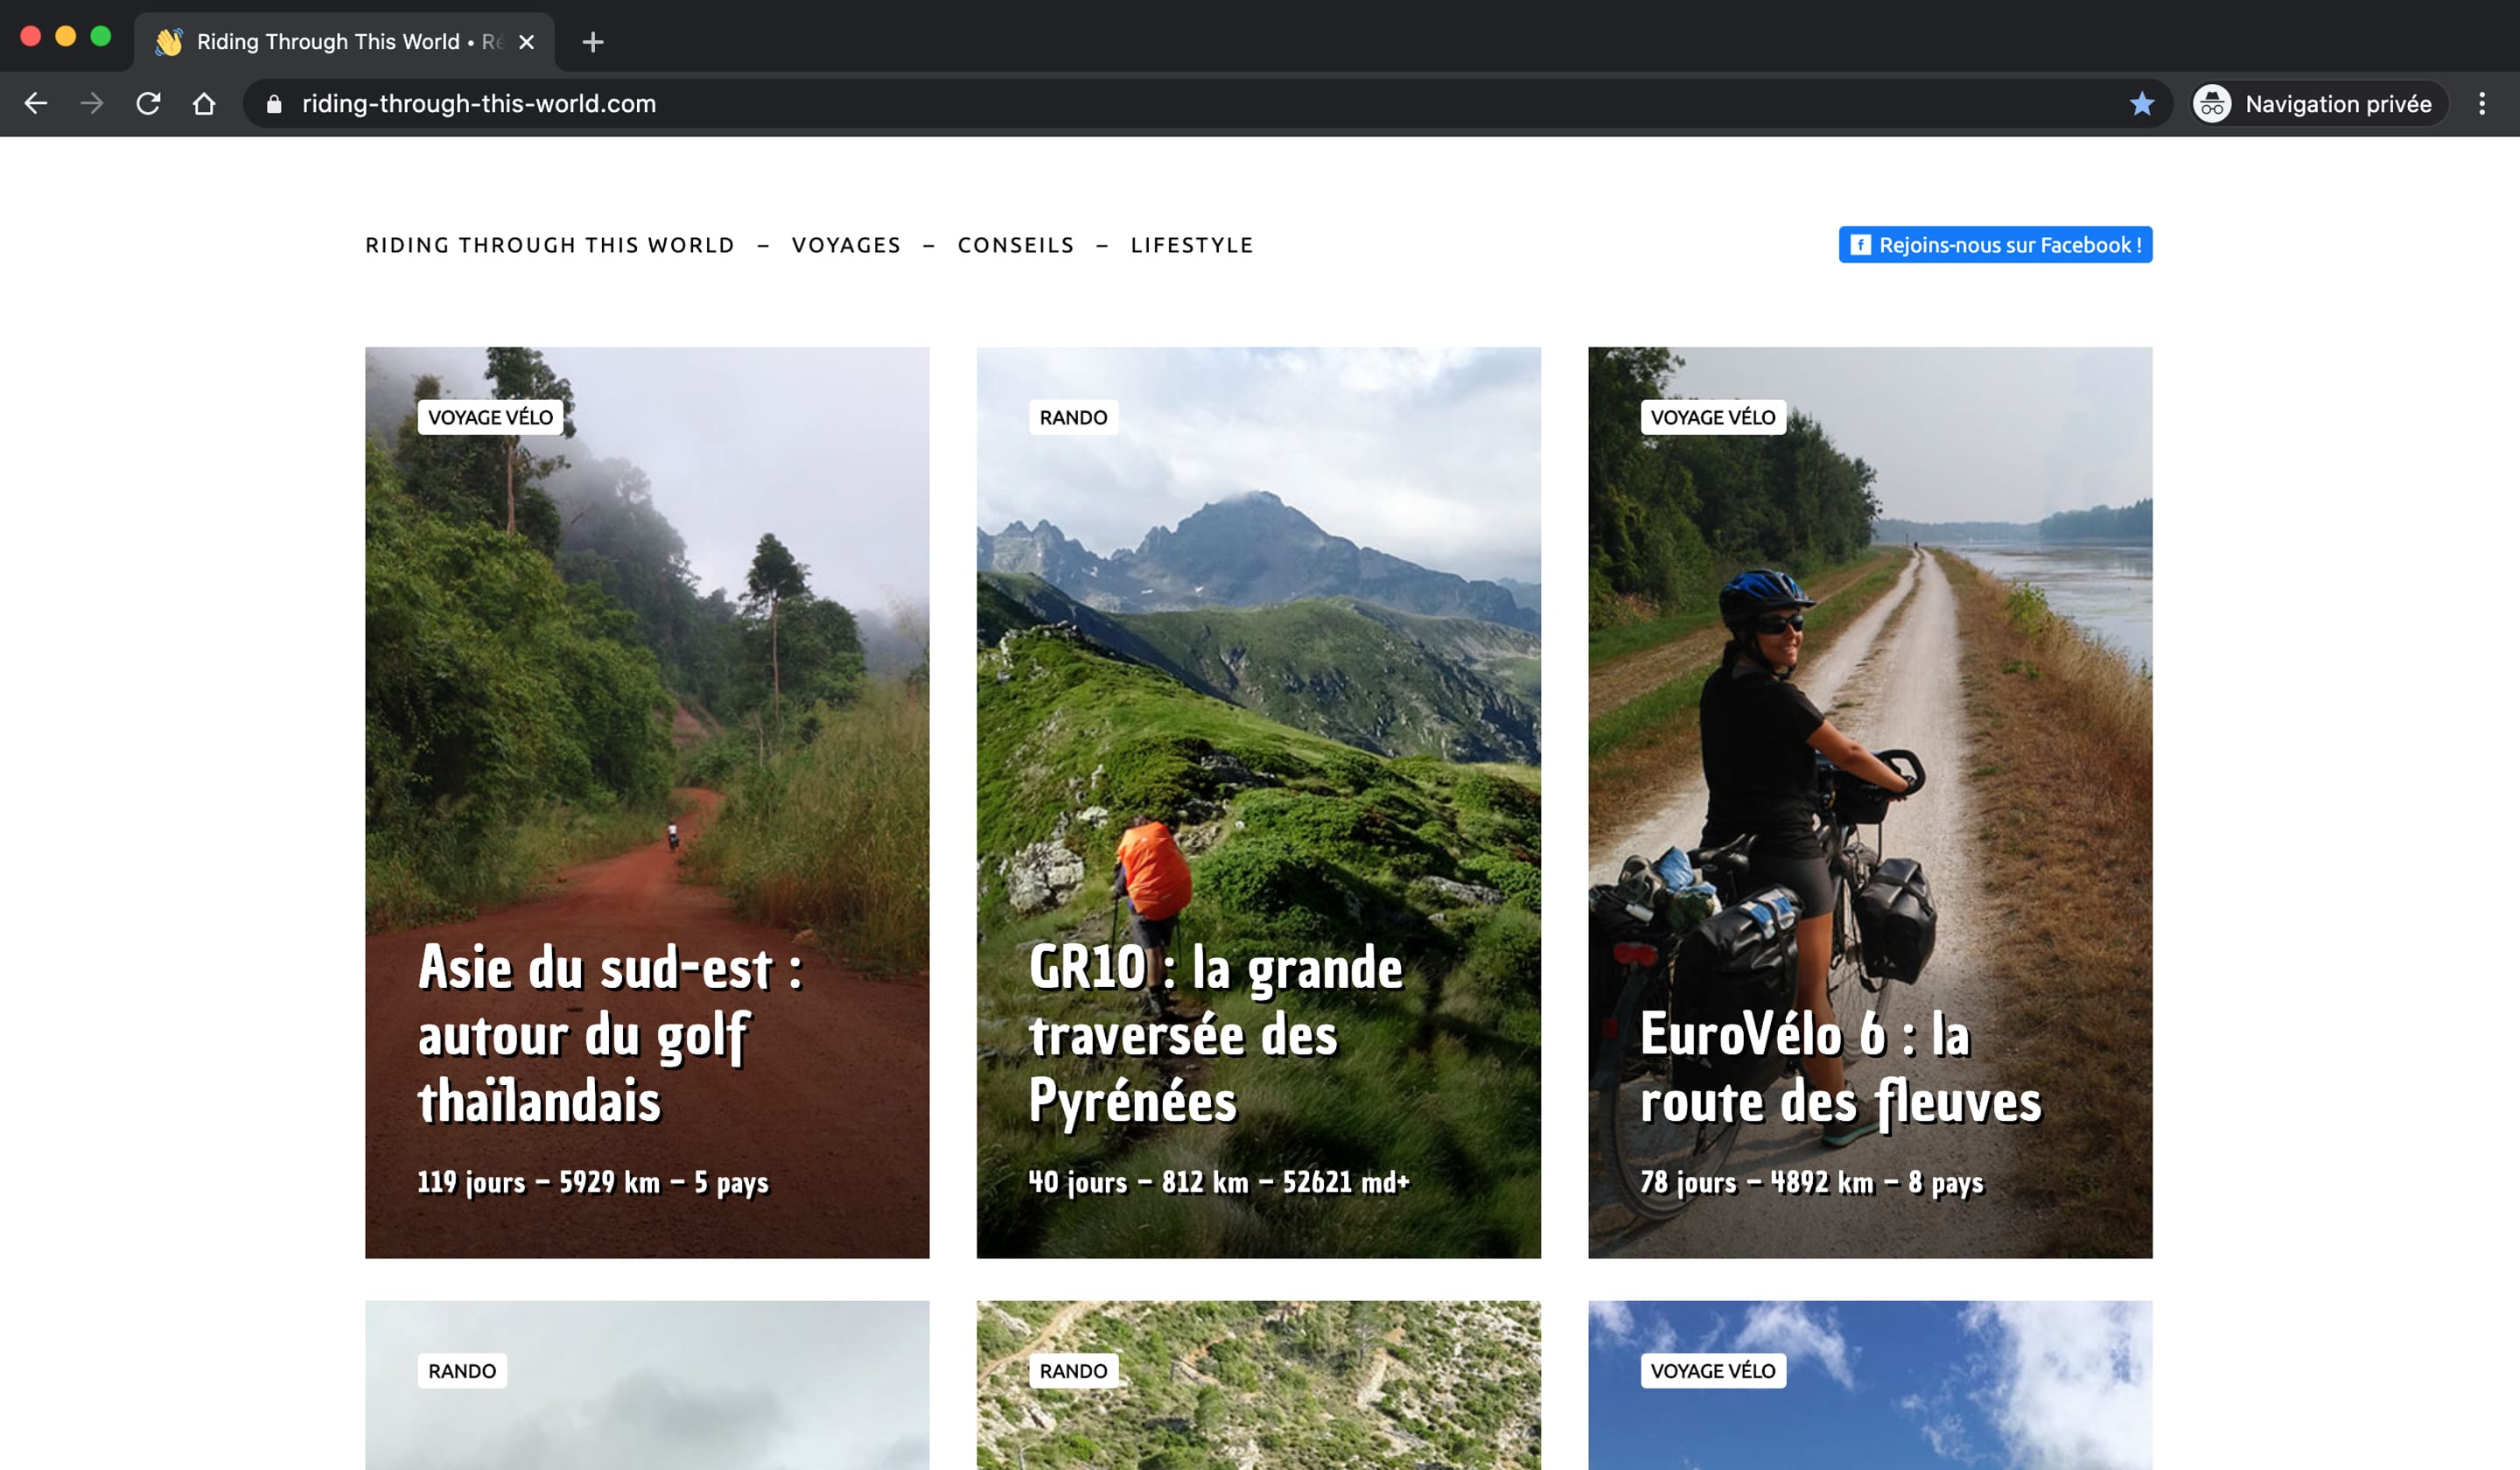Image resolution: width=2520 pixels, height=1470 pixels.
Task: Open the LIFESTYLE menu item
Action: (1191, 245)
